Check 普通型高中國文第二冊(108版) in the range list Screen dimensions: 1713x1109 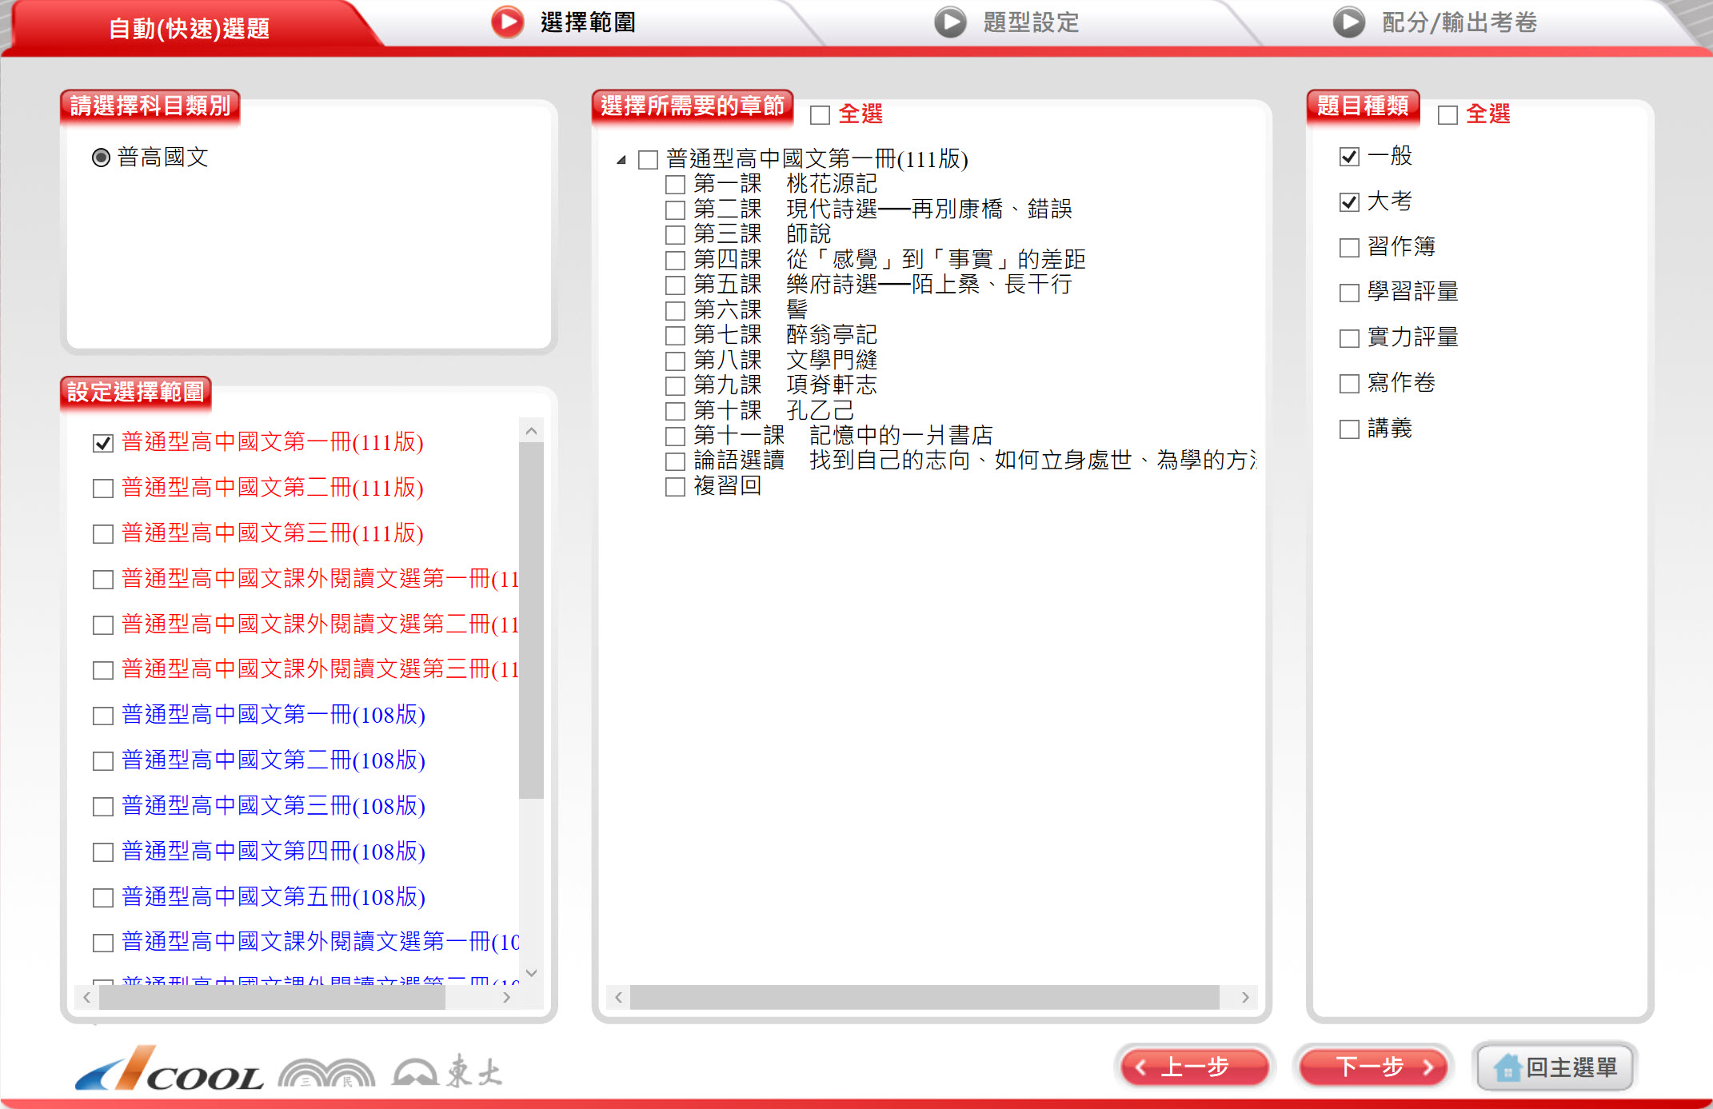(x=103, y=760)
